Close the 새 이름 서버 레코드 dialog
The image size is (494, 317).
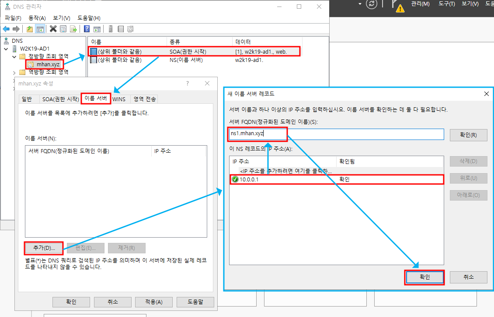tap(487, 94)
